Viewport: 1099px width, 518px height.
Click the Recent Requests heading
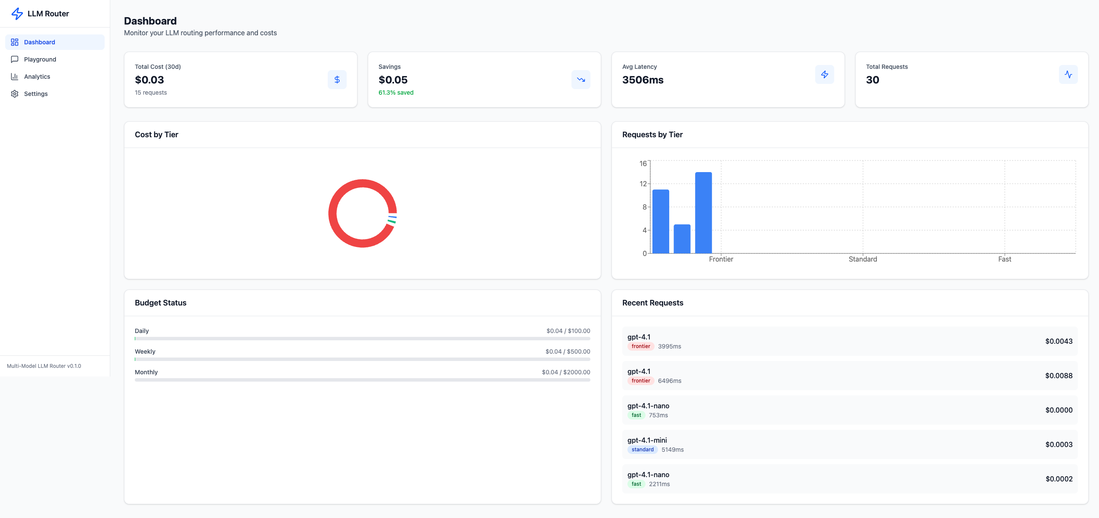pos(653,303)
